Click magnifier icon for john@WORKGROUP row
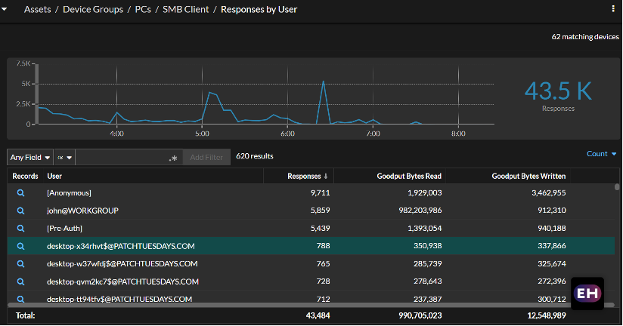This screenshot has width=623, height=326. click(x=21, y=211)
